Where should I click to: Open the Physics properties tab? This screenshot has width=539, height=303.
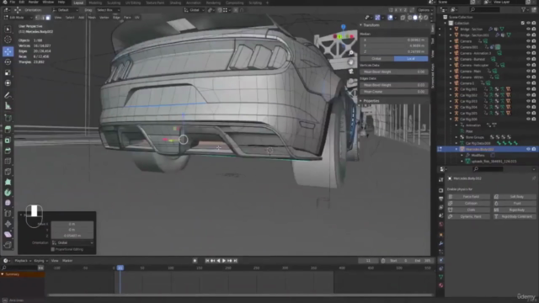[x=441, y=260]
